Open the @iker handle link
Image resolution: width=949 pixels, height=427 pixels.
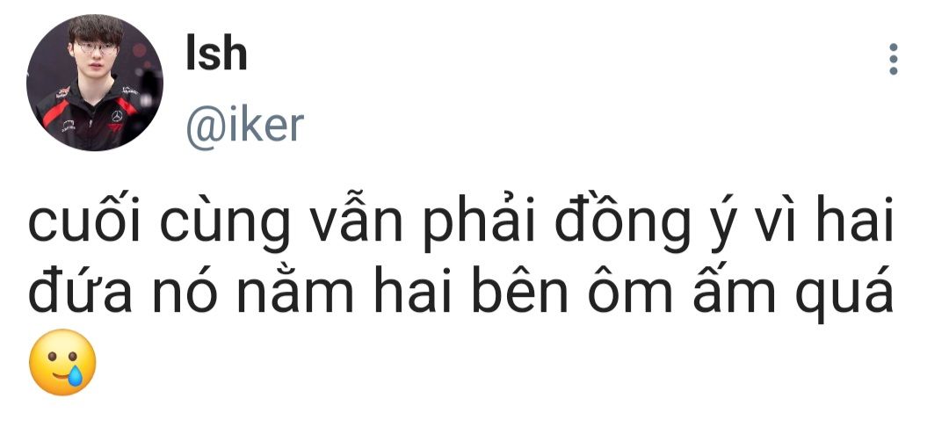pyautogui.click(x=244, y=126)
